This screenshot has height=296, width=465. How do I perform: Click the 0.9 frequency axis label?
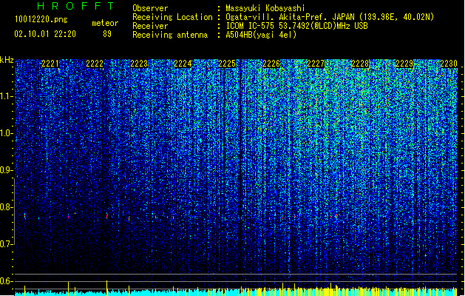(7, 170)
